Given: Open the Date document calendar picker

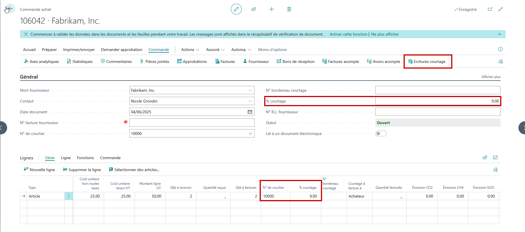Looking at the screenshot, I should (250, 112).
